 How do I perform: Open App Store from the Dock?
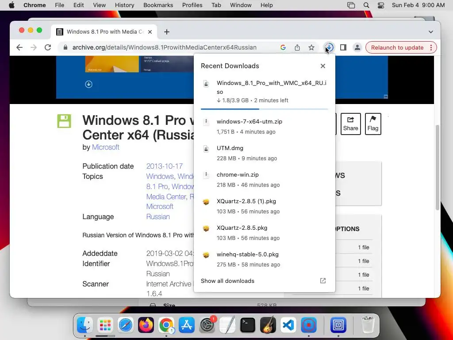(187, 325)
